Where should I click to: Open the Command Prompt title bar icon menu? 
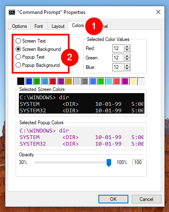[x=12, y=12]
